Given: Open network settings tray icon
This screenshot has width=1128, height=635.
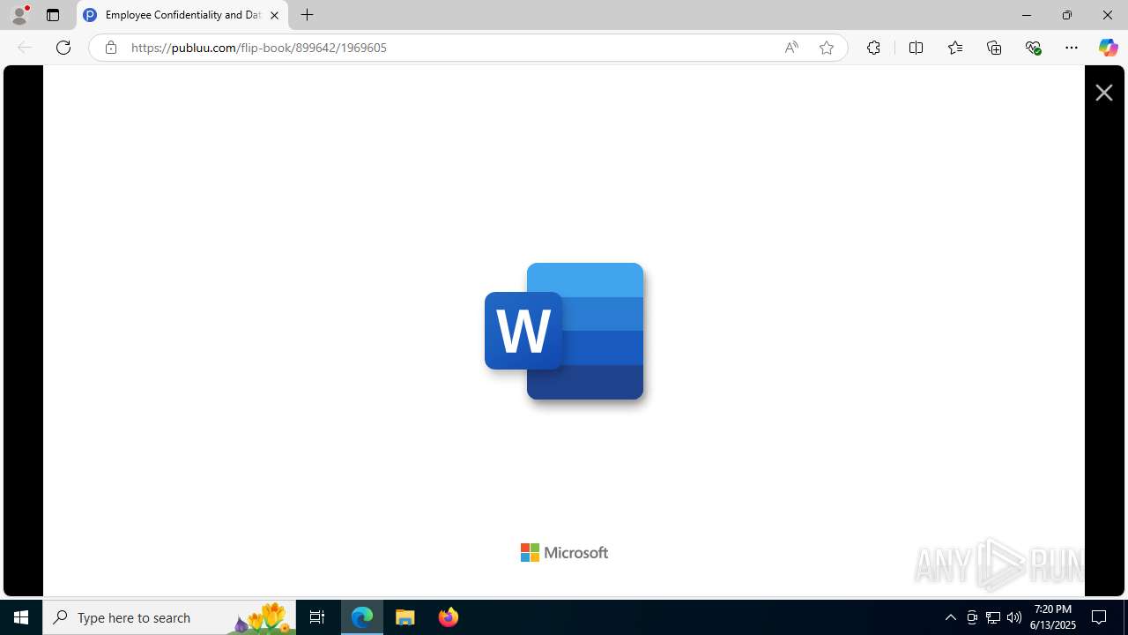Looking at the screenshot, I should tap(993, 617).
